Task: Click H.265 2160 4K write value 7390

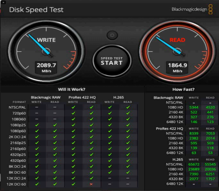Action: [x=194, y=174]
